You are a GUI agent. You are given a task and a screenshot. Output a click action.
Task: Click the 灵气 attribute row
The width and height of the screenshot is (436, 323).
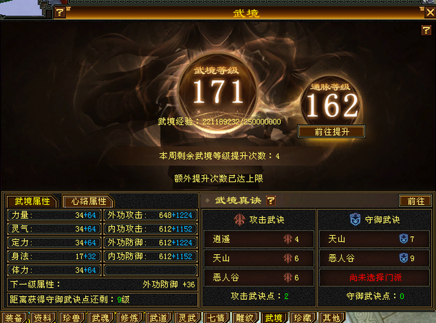tap(53, 229)
